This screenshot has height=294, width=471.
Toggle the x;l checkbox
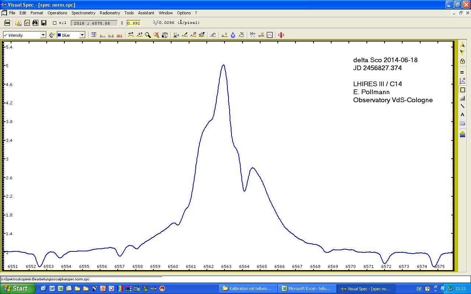pos(55,23)
